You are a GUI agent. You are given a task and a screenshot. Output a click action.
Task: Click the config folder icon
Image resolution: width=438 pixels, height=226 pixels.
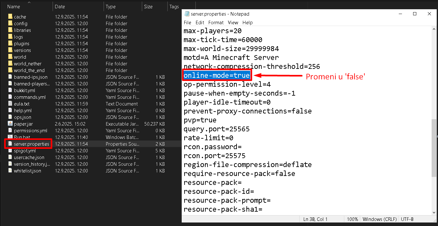point(10,23)
